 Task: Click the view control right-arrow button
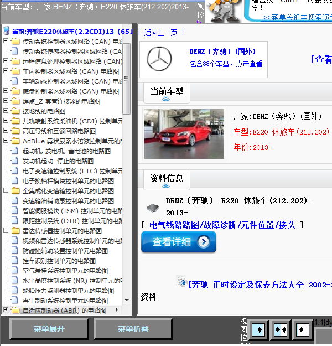tap(258, 330)
